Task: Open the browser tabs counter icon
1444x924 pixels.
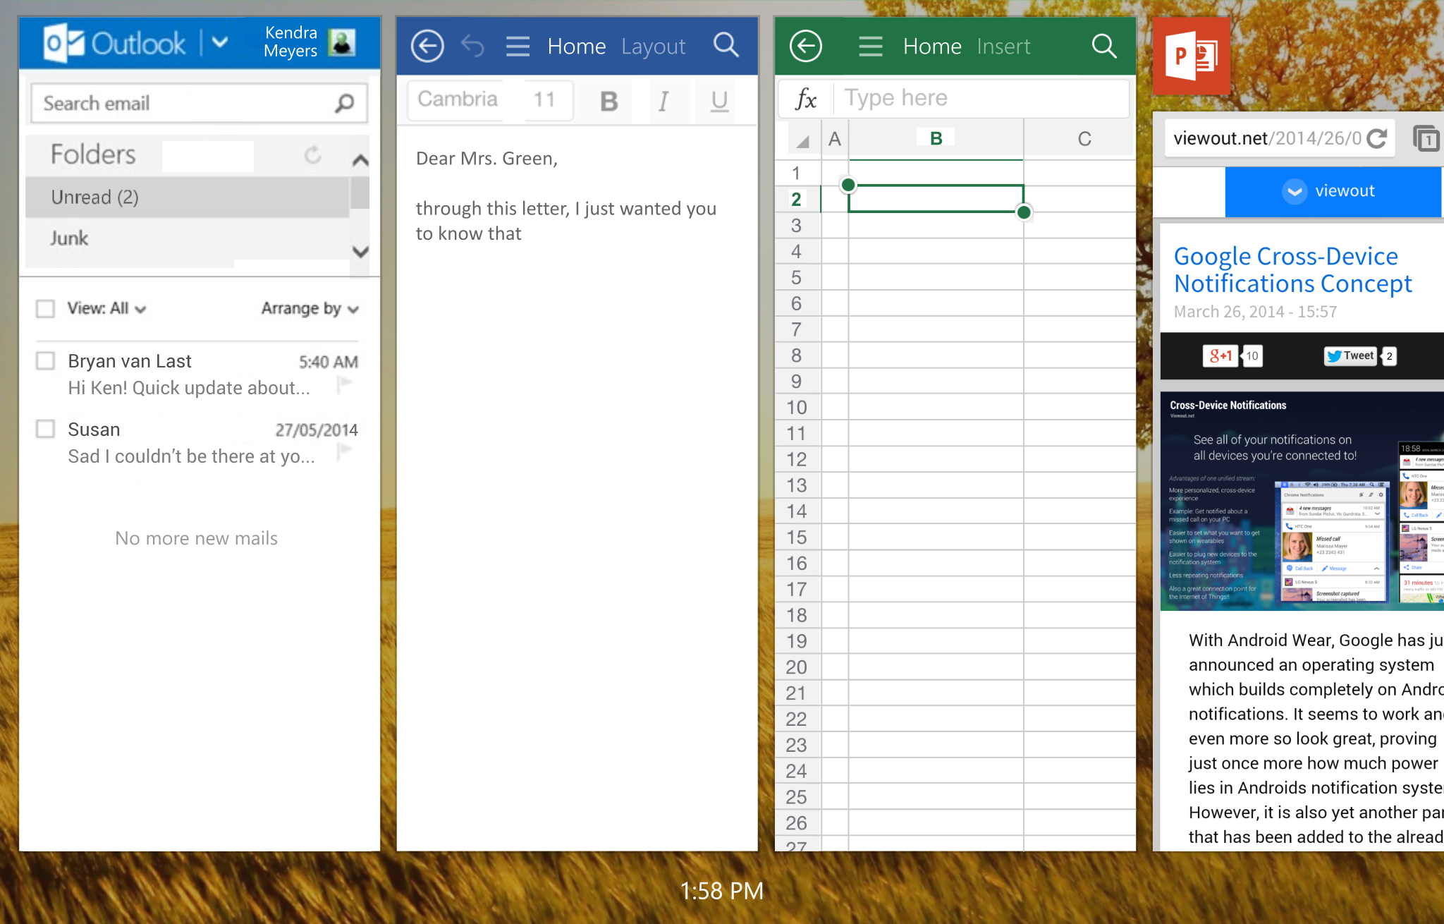Action: [1426, 138]
